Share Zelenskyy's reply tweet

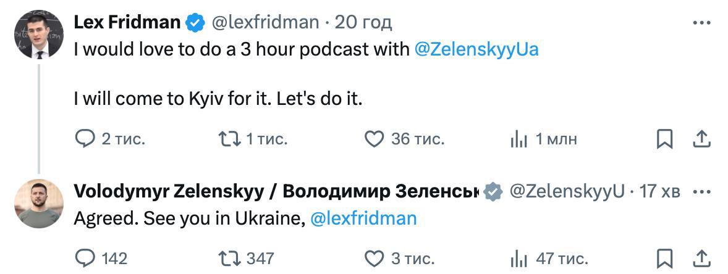tap(701, 257)
